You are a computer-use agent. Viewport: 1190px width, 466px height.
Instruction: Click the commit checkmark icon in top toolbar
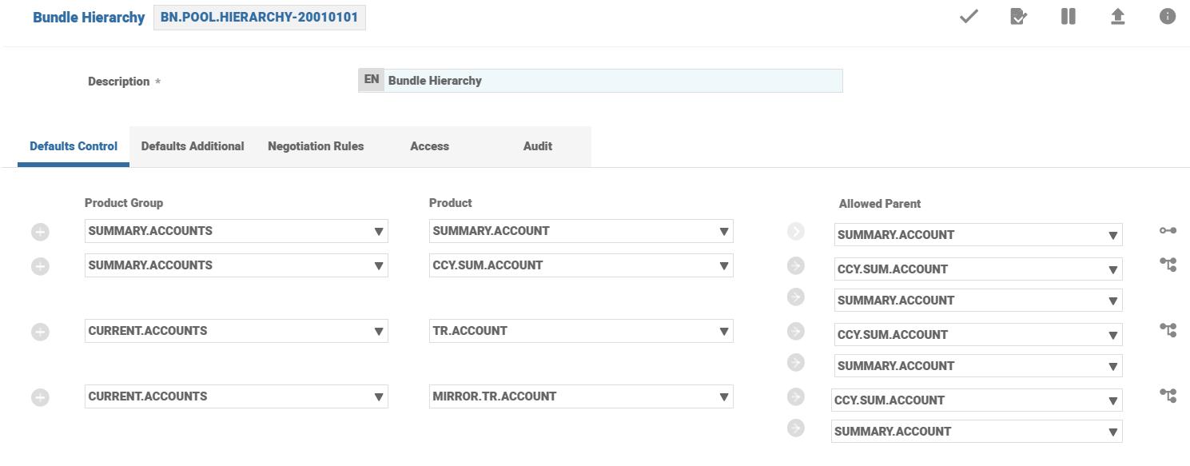click(x=969, y=17)
